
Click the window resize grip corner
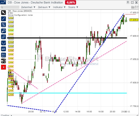(x=137, y=115)
